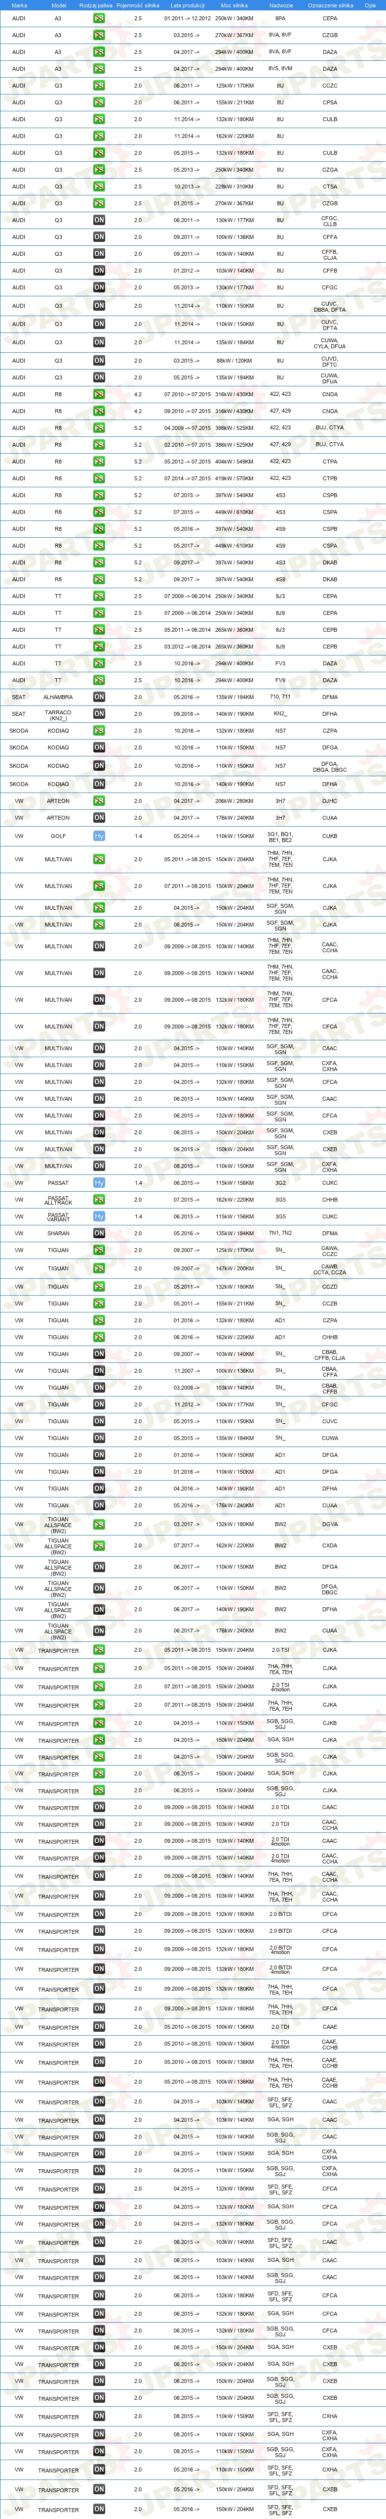Click the ON diesel icon in the SEAT ALHAMBRA row

pos(99,697)
